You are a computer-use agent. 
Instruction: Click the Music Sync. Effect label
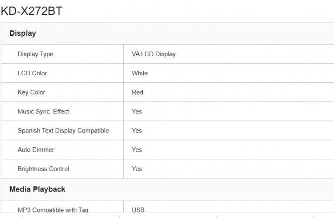pos(43,112)
